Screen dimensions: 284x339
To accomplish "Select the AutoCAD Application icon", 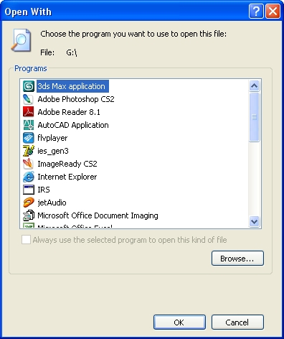I will pos(29,125).
